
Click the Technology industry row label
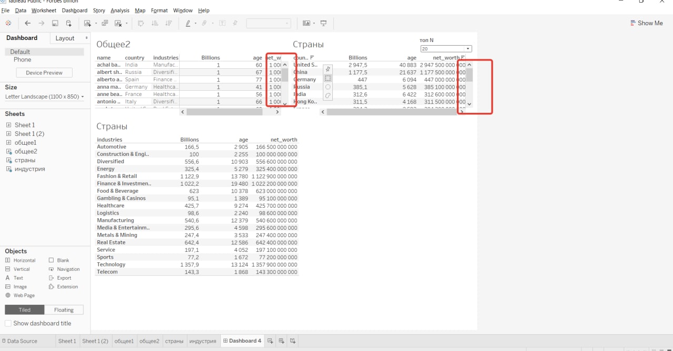[111, 264]
